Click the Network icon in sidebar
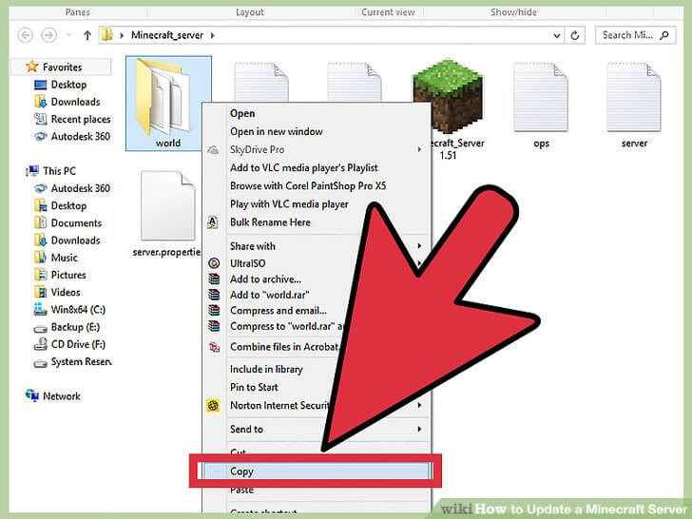Viewport: 692px width, 519px height. point(32,395)
